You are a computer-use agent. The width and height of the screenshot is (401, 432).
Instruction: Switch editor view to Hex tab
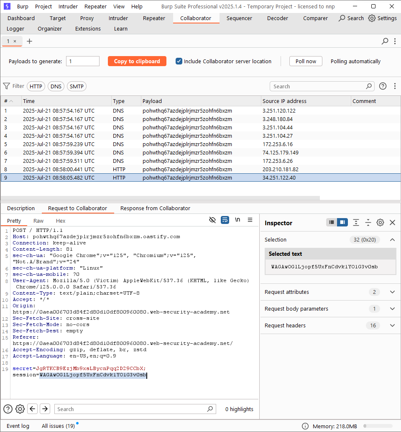(61, 221)
